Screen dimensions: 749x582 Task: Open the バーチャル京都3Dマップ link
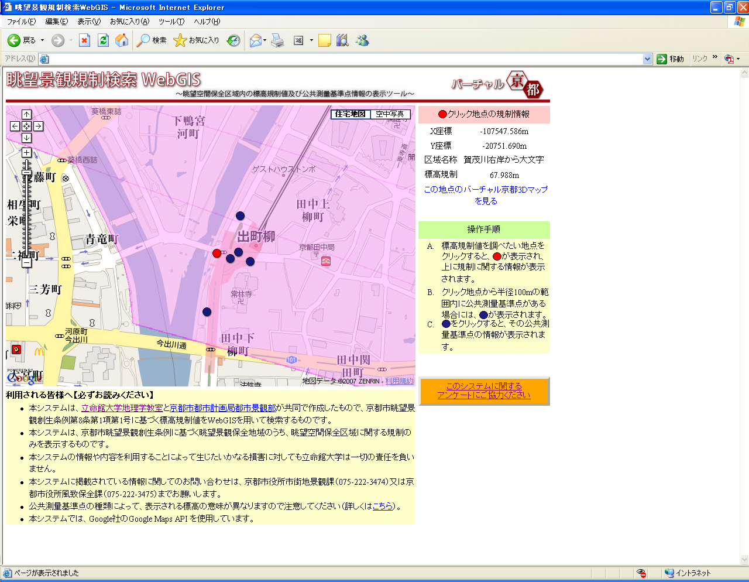pyautogui.click(x=486, y=195)
